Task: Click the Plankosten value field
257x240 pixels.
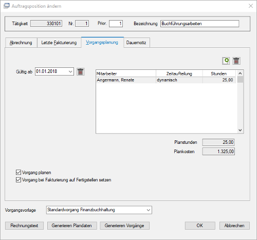Action: pyautogui.click(x=218, y=152)
